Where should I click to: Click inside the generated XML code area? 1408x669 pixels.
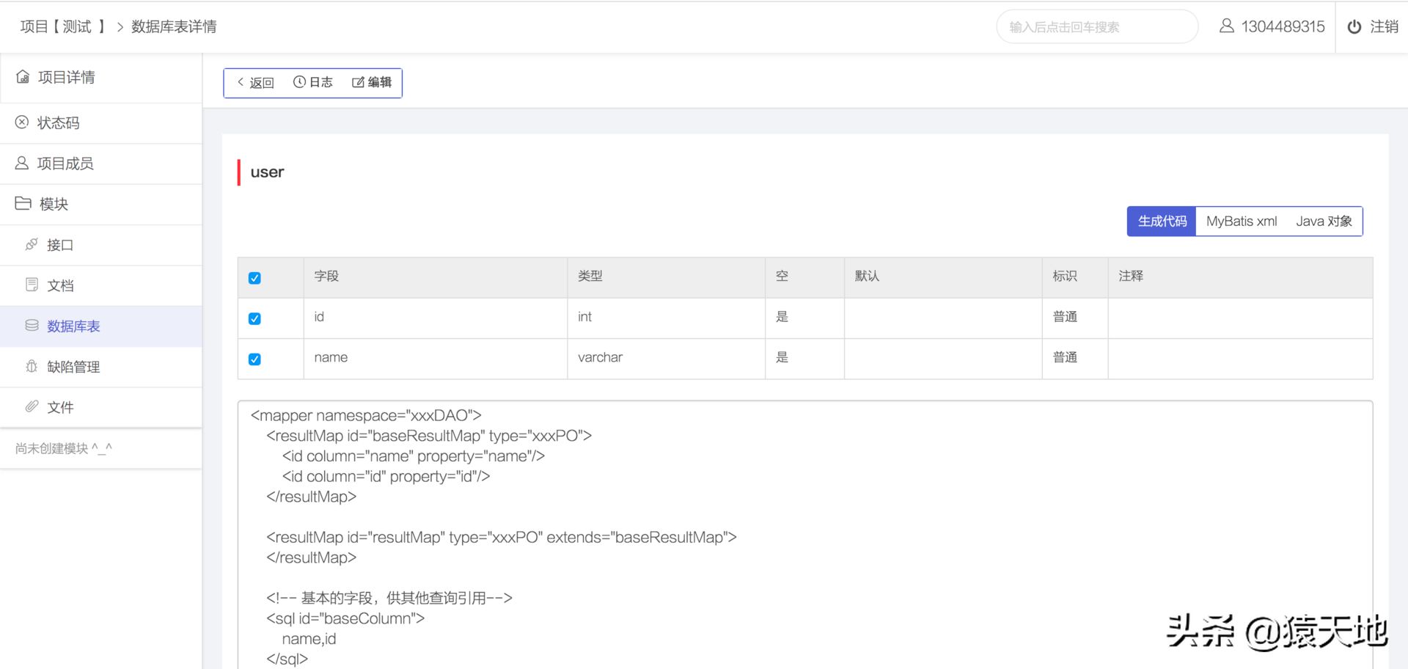[x=804, y=534]
